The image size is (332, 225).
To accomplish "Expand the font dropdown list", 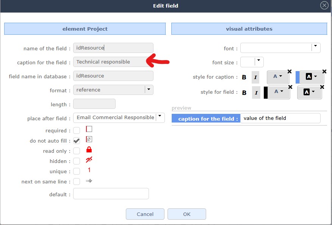I will (x=315, y=47).
